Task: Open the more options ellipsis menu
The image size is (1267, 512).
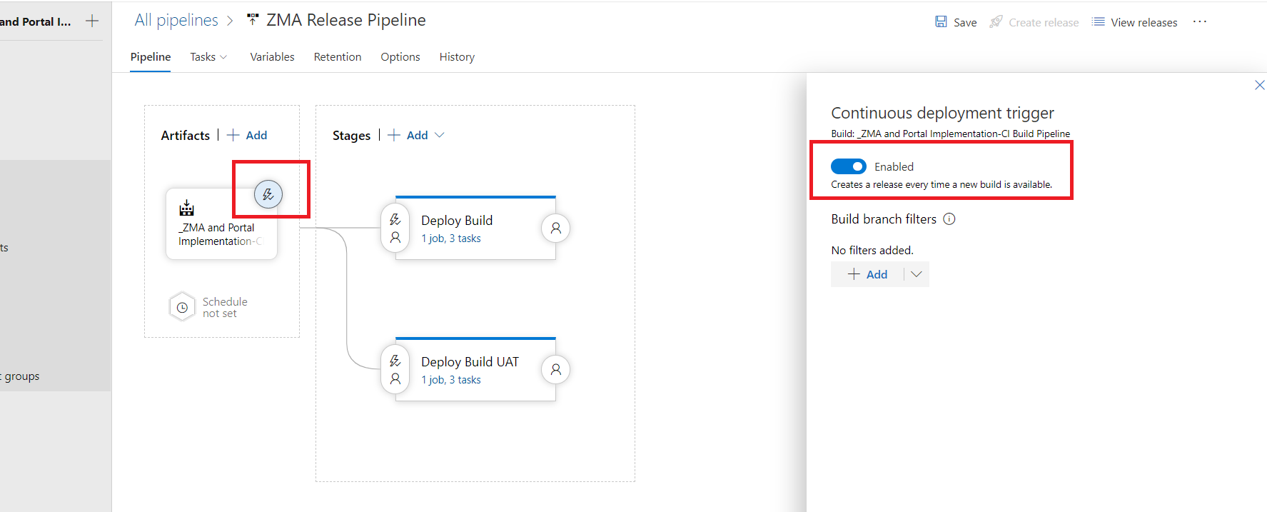Action: click(1200, 22)
